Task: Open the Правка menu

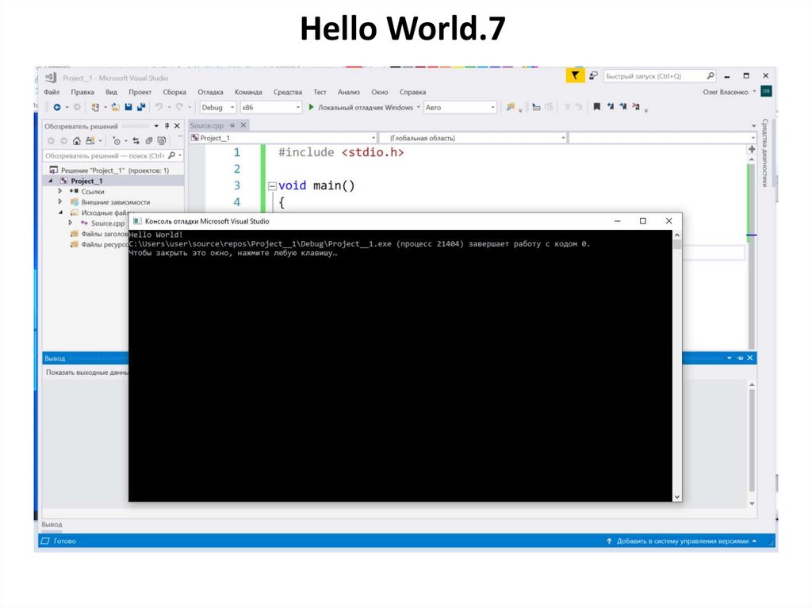Action: (82, 92)
